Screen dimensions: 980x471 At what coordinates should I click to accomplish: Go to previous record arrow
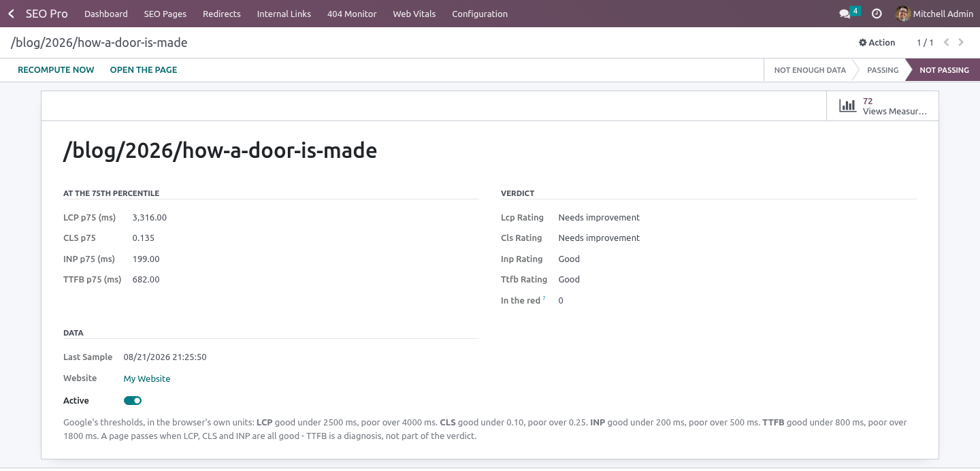(x=946, y=42)
